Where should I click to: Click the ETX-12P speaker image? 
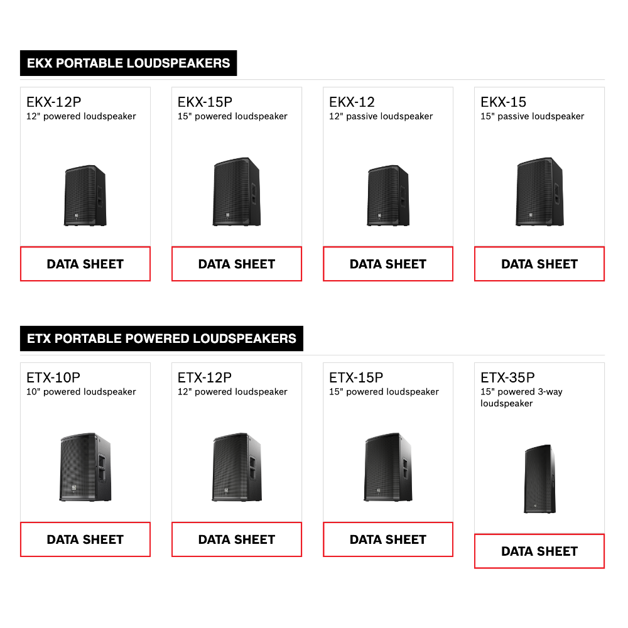click(x=237, y=467)
